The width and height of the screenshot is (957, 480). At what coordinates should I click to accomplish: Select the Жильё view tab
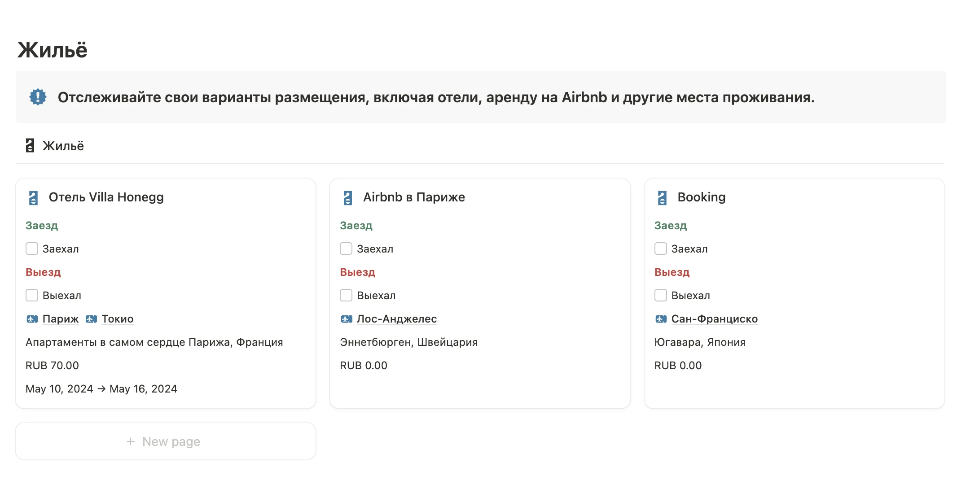tap(63, 146)
